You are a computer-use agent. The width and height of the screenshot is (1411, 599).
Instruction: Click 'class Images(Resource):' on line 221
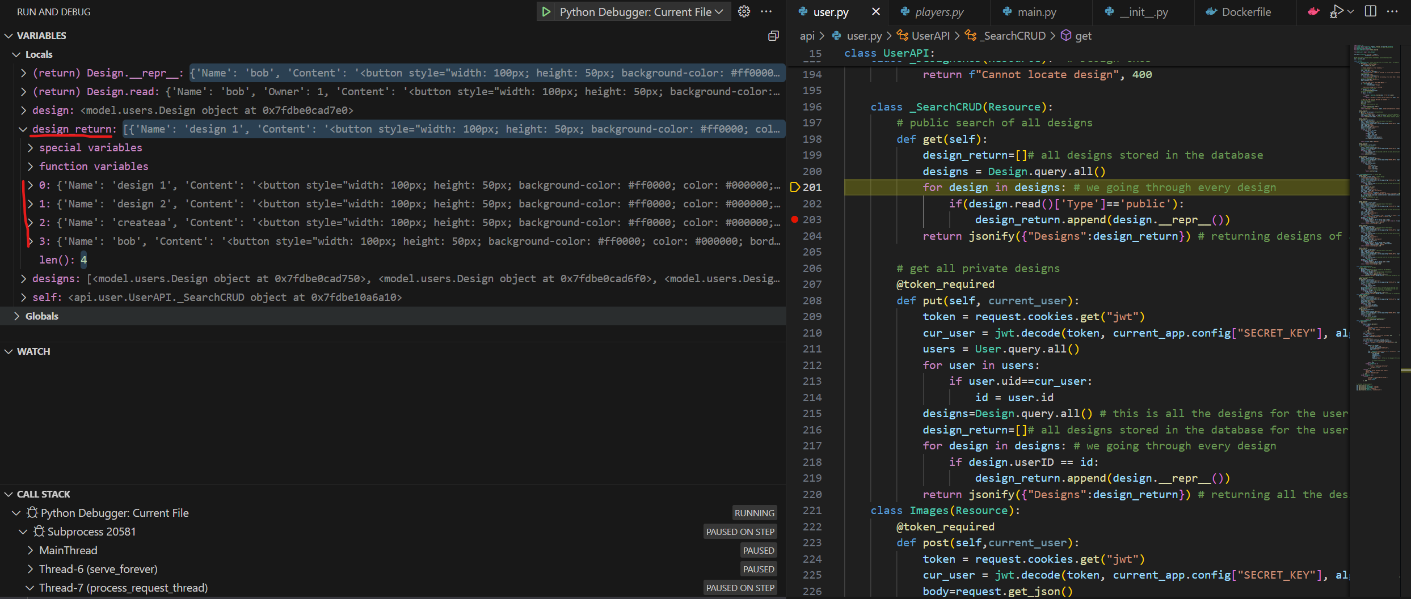945,510
